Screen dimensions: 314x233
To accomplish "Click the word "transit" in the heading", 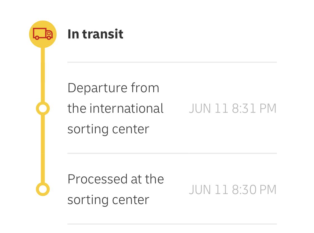I will pos(102,34).
